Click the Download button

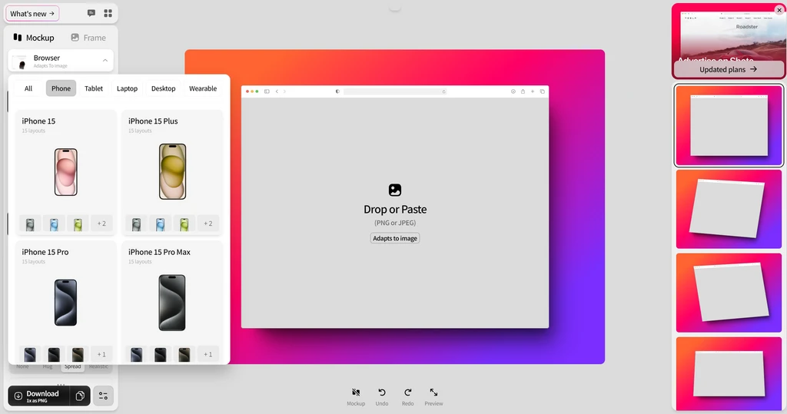click(38, 396)
